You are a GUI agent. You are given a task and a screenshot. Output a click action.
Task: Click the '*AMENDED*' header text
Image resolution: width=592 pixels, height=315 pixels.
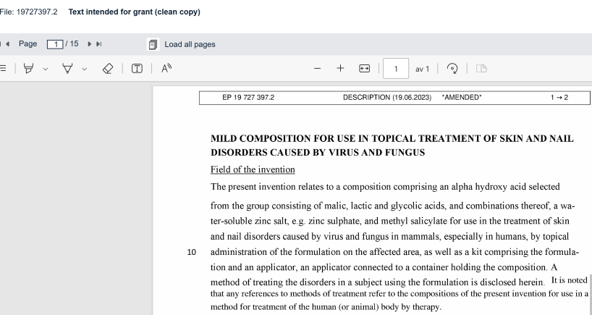462,98
